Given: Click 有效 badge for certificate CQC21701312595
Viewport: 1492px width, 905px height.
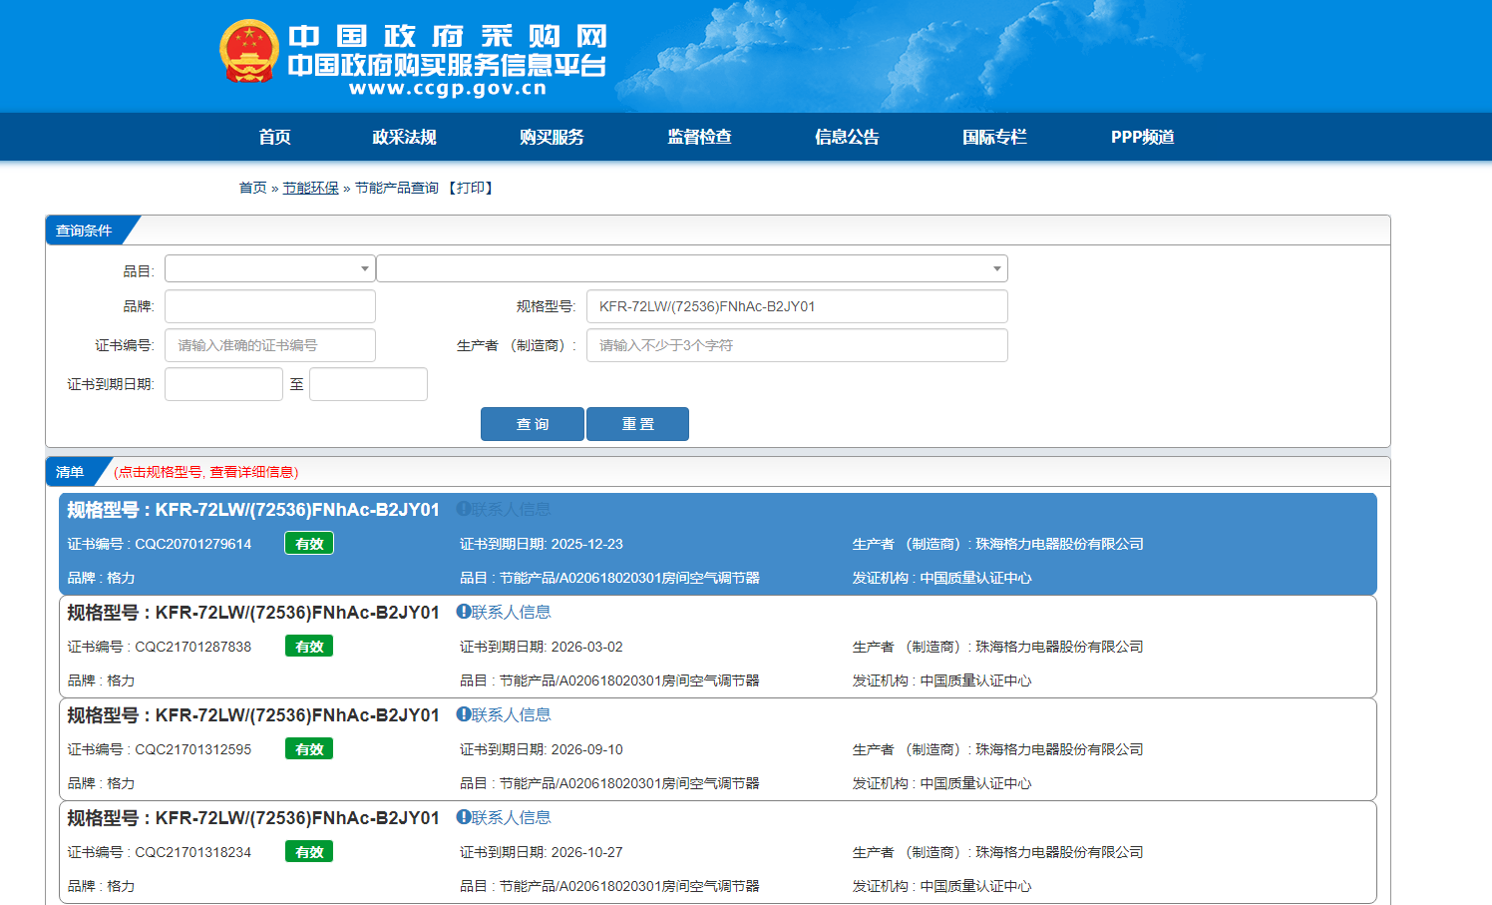Looking at the screenshot, I should (x=309, y=749).
